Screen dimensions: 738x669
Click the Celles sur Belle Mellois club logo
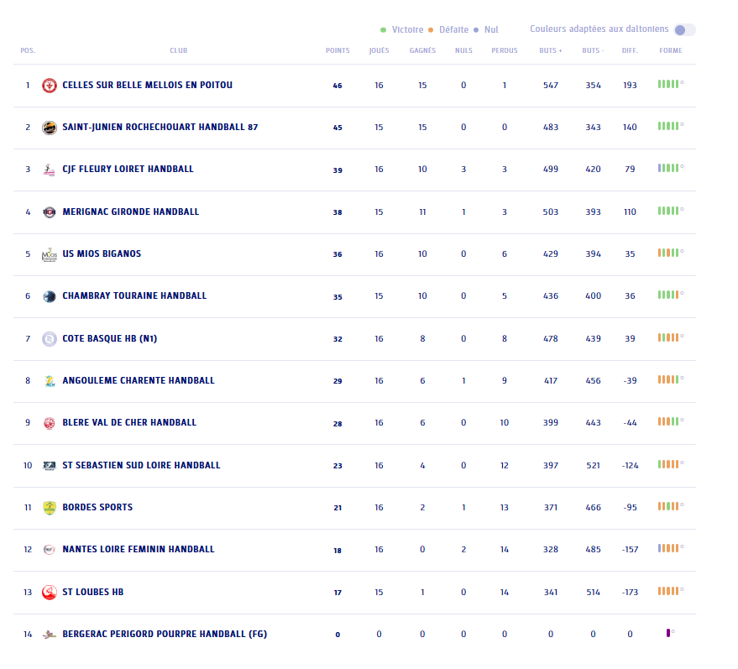[x=50, y=86]
